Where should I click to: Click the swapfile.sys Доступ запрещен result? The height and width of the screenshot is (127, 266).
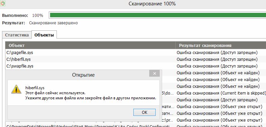[217, 66]
